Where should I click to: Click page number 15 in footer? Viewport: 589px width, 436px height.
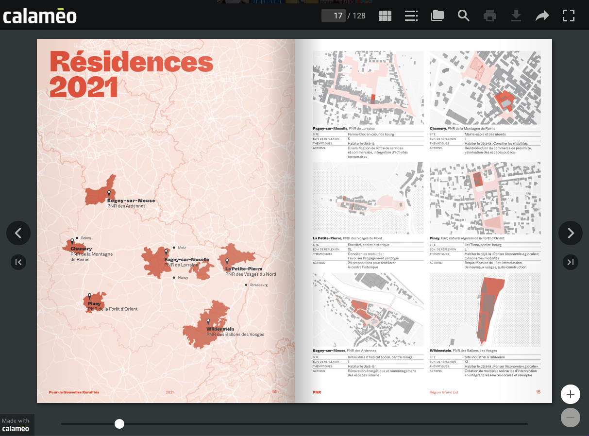(538, 392)
